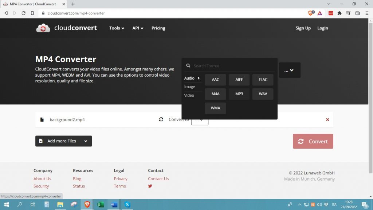Expand the API dropdown menu
Screen dimensions: 373x210
point(138,28)
